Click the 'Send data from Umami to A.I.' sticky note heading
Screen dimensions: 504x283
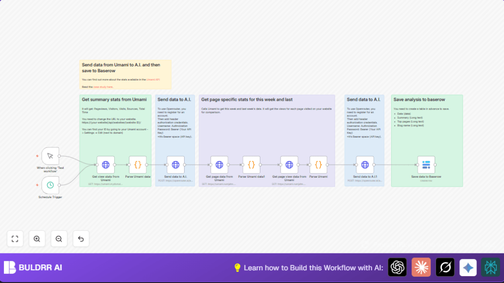[x=121, y=68]
